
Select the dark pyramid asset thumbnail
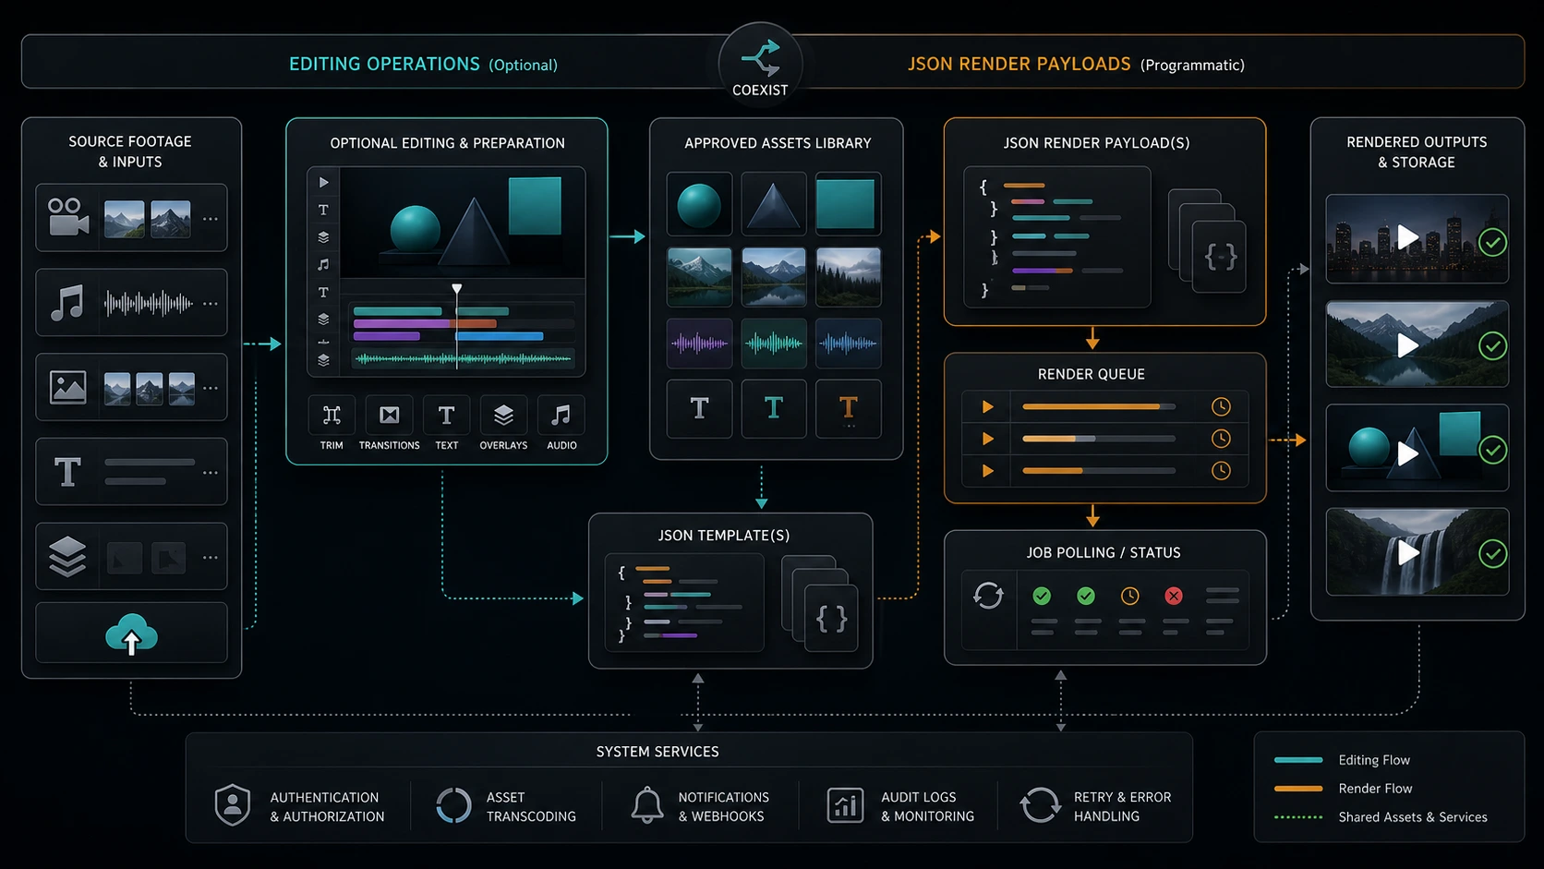pyautogui.click(x=774, y=204)
